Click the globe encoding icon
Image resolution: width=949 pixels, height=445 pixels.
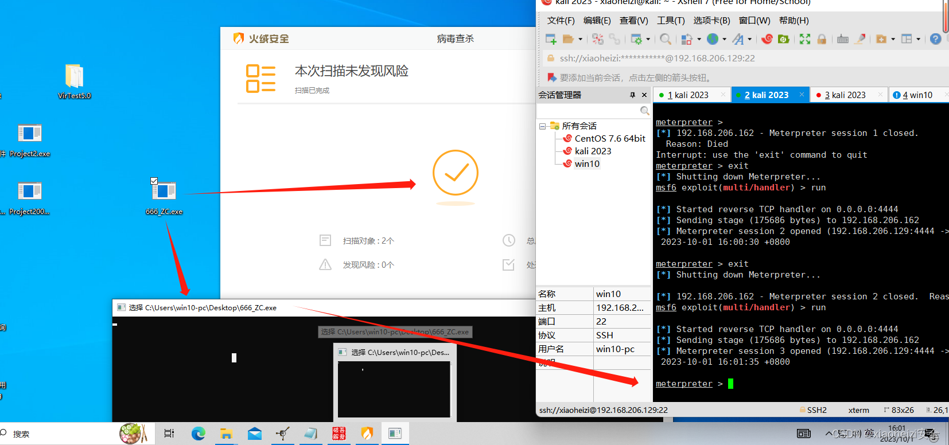(x=713, y=39)
